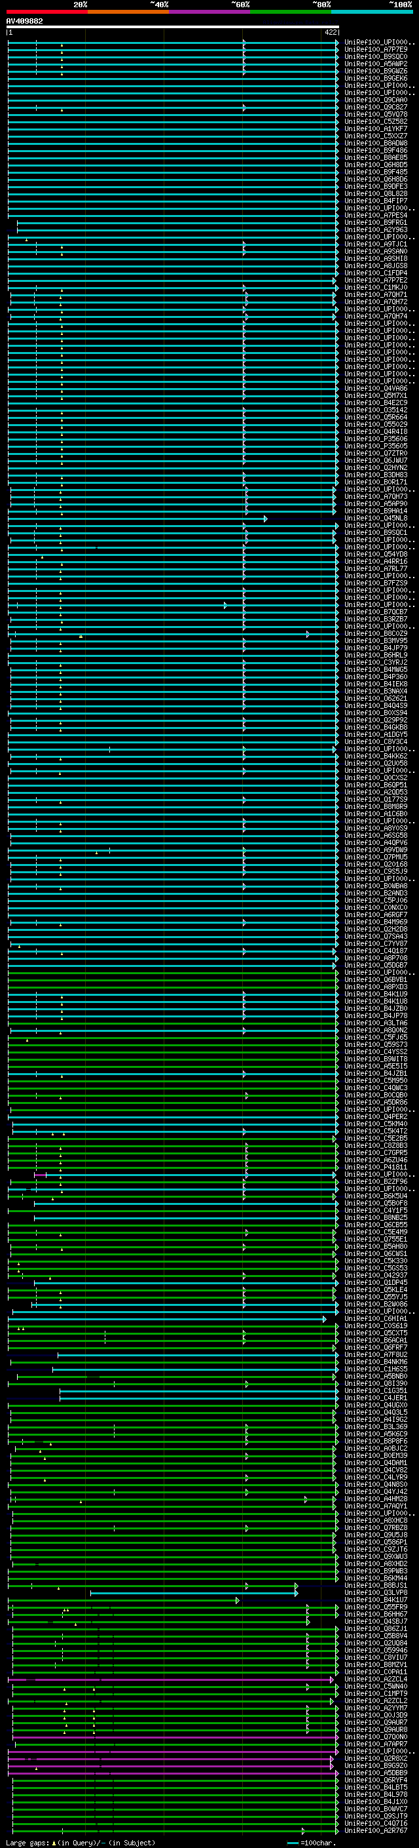Click UniRef100_C5M950 entry
Viewport: 419px width, 1848px height.
pos(375,1080)
